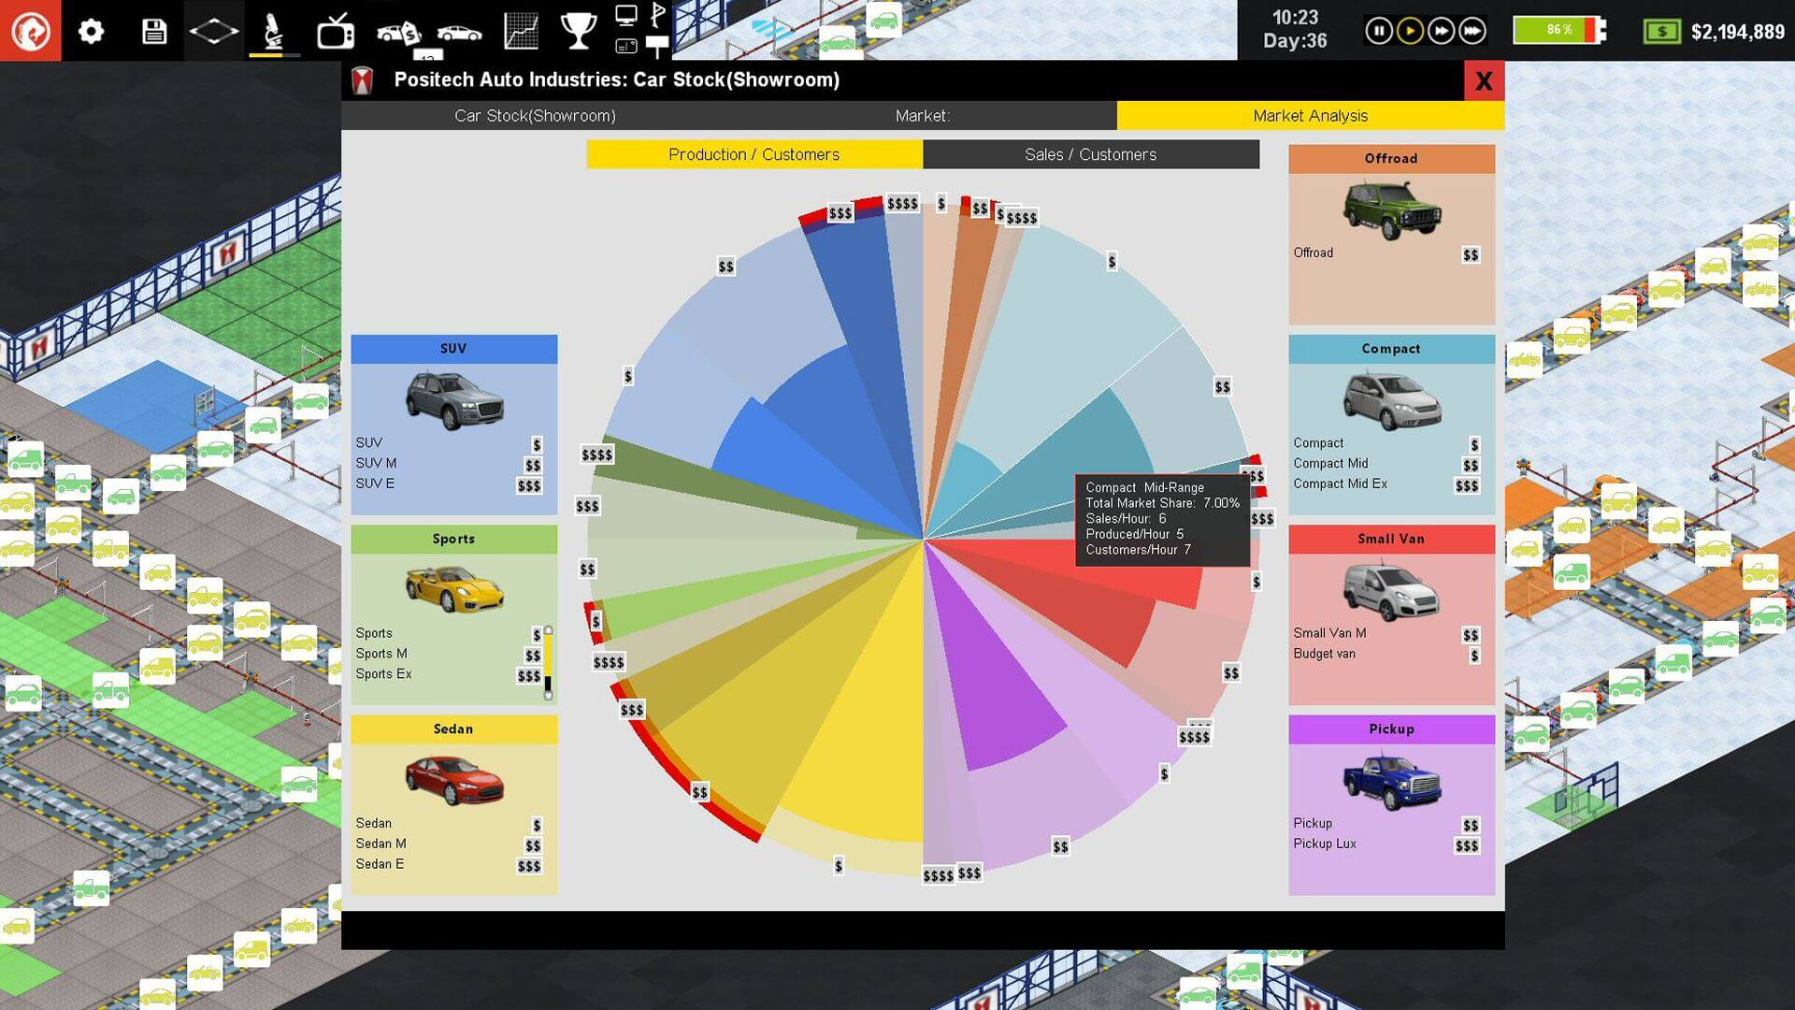Click the Pickup Lux entry
The image size is (1795, 1010).
pos(1325,844)
